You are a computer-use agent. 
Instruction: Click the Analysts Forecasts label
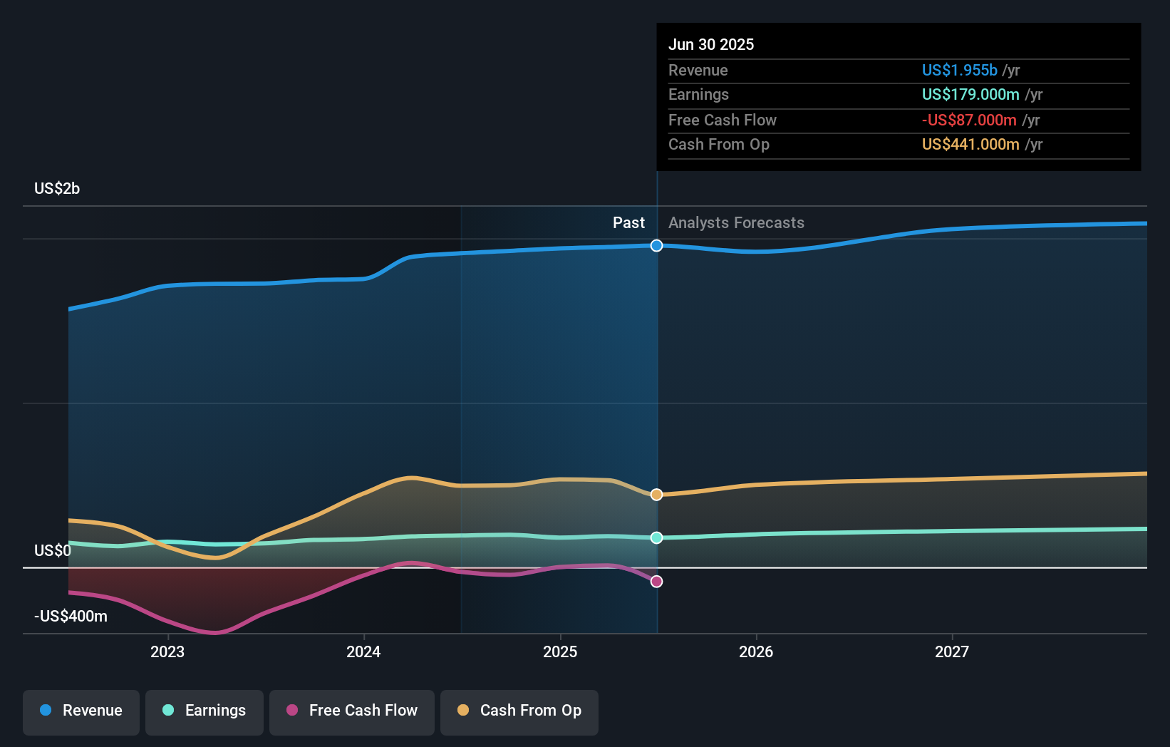[736, 223]
